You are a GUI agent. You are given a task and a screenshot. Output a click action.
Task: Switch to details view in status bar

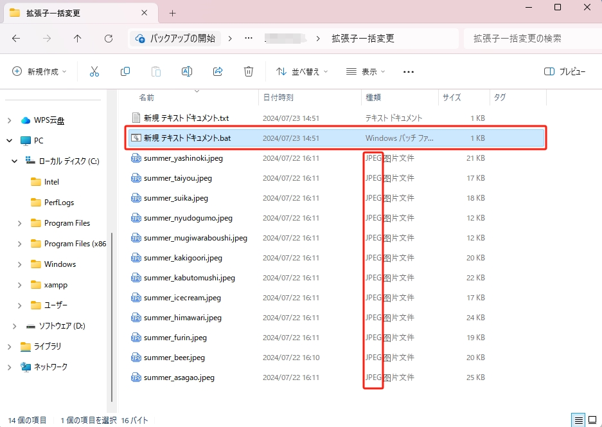(x=577, y=420)
